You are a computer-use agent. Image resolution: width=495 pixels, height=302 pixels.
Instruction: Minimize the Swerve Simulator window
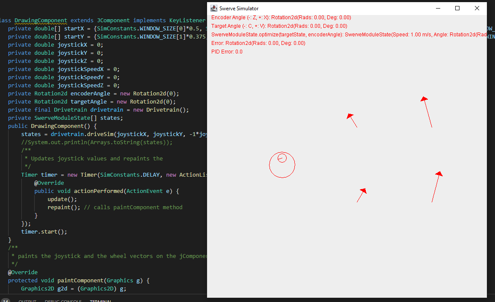point(438,8)
